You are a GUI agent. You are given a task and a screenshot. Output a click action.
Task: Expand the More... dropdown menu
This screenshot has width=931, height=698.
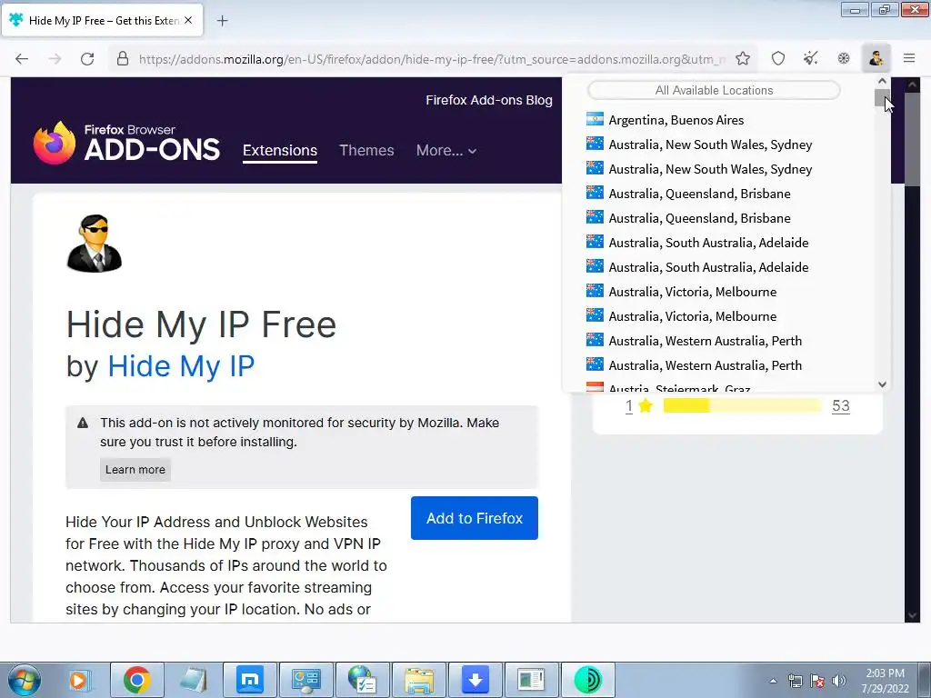click(445, 150)
